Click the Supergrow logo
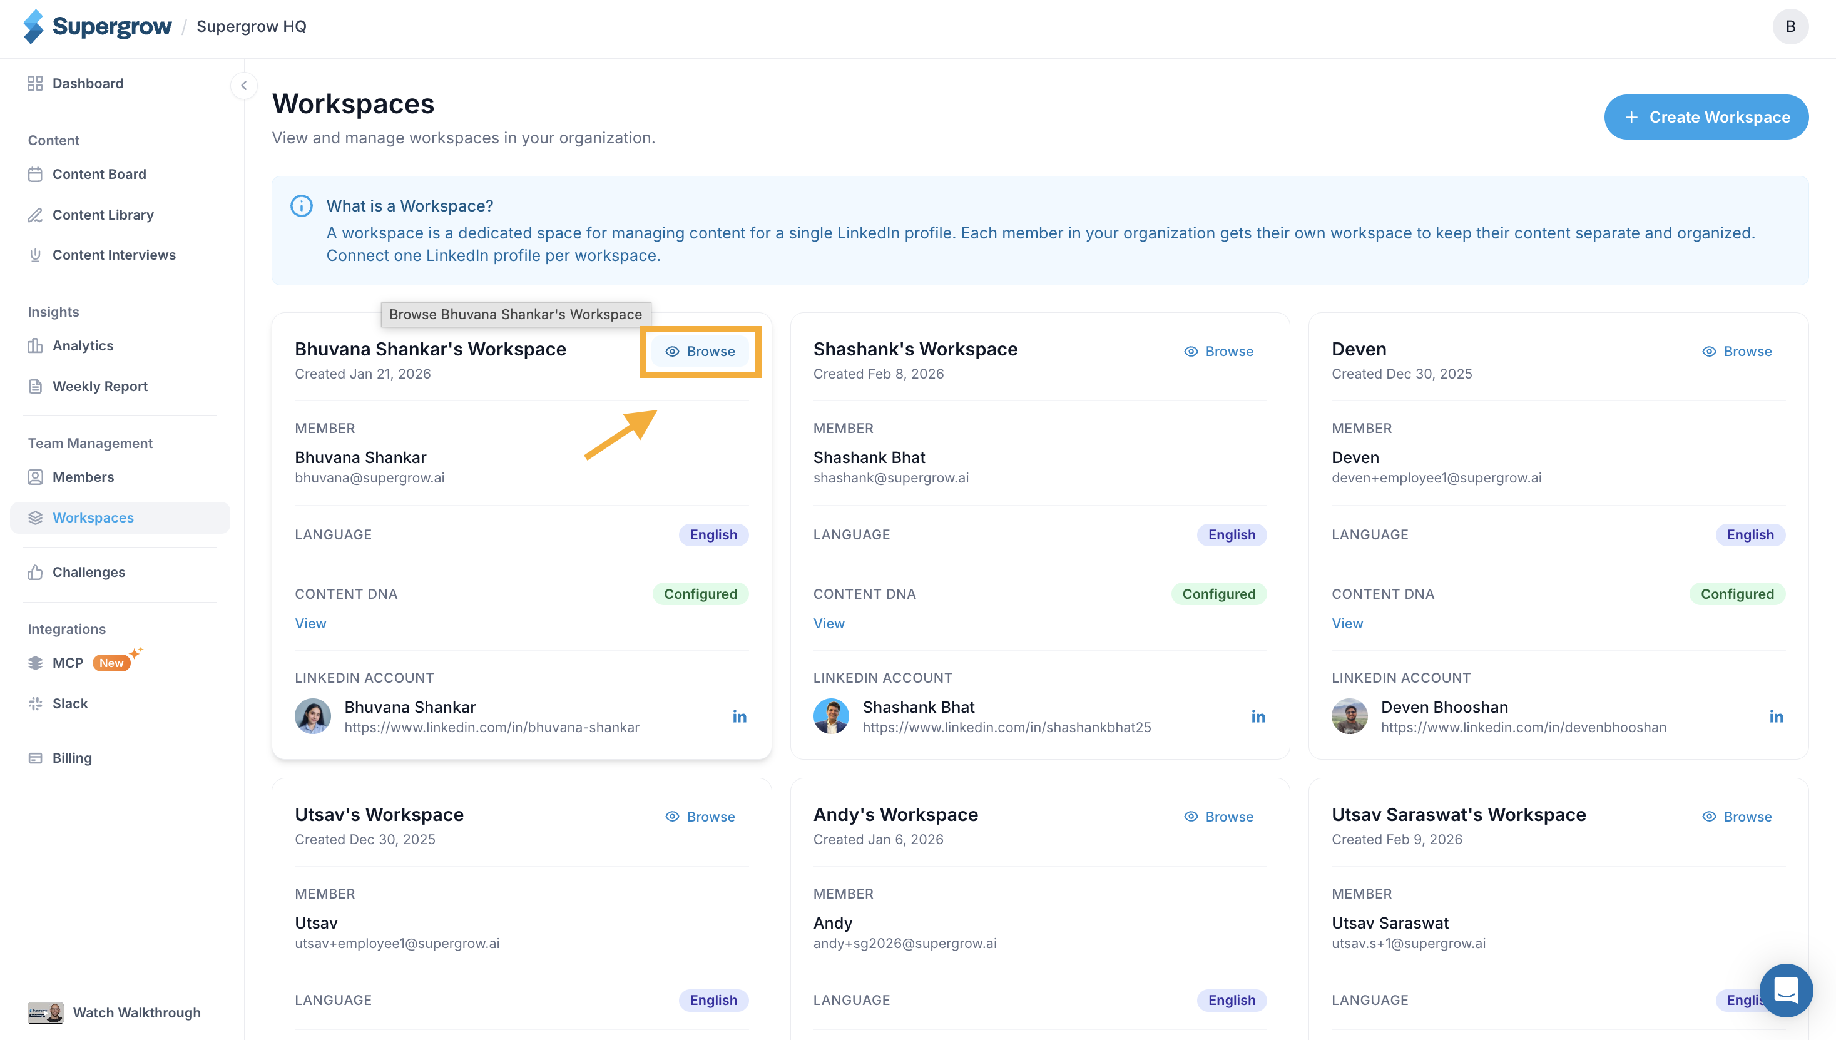The width and height of the screenshot is (1836, 1040). 97,26
